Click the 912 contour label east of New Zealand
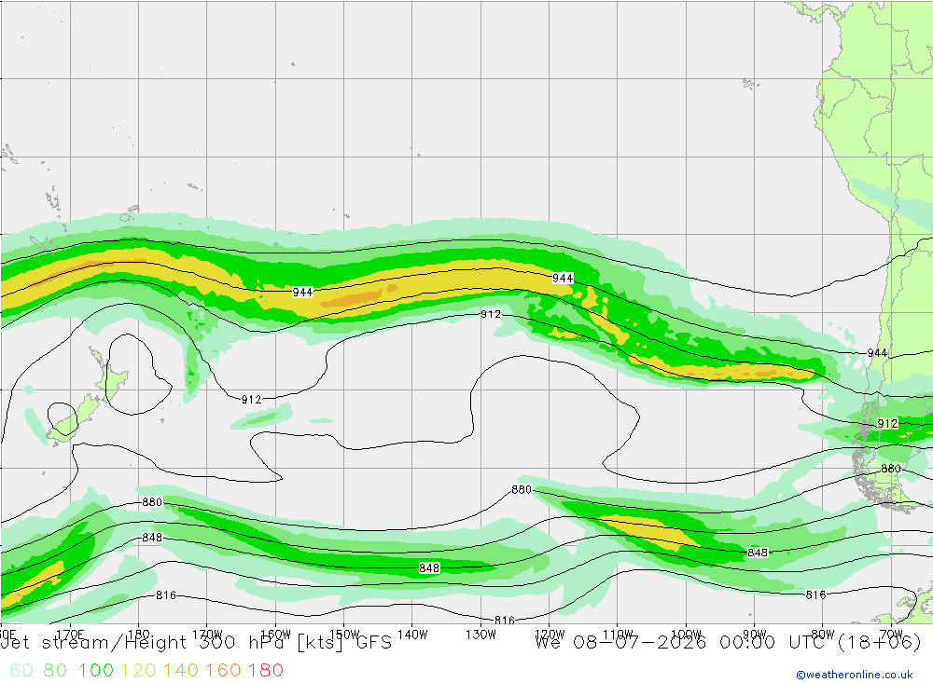 251,400
